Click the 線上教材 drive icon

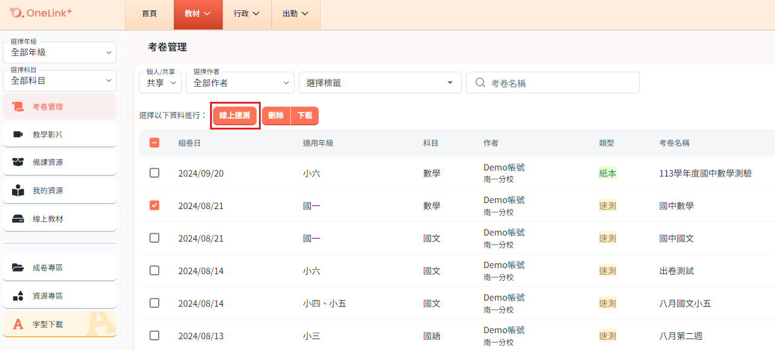pyautogui.click(x=18, y=219)
